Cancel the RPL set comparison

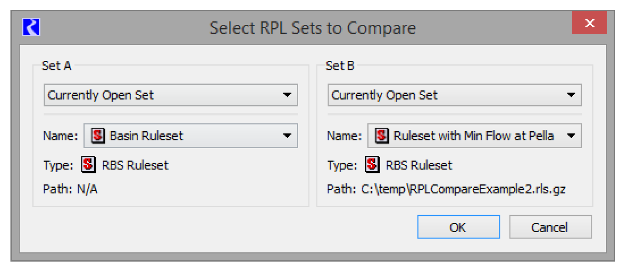[550, 227]
